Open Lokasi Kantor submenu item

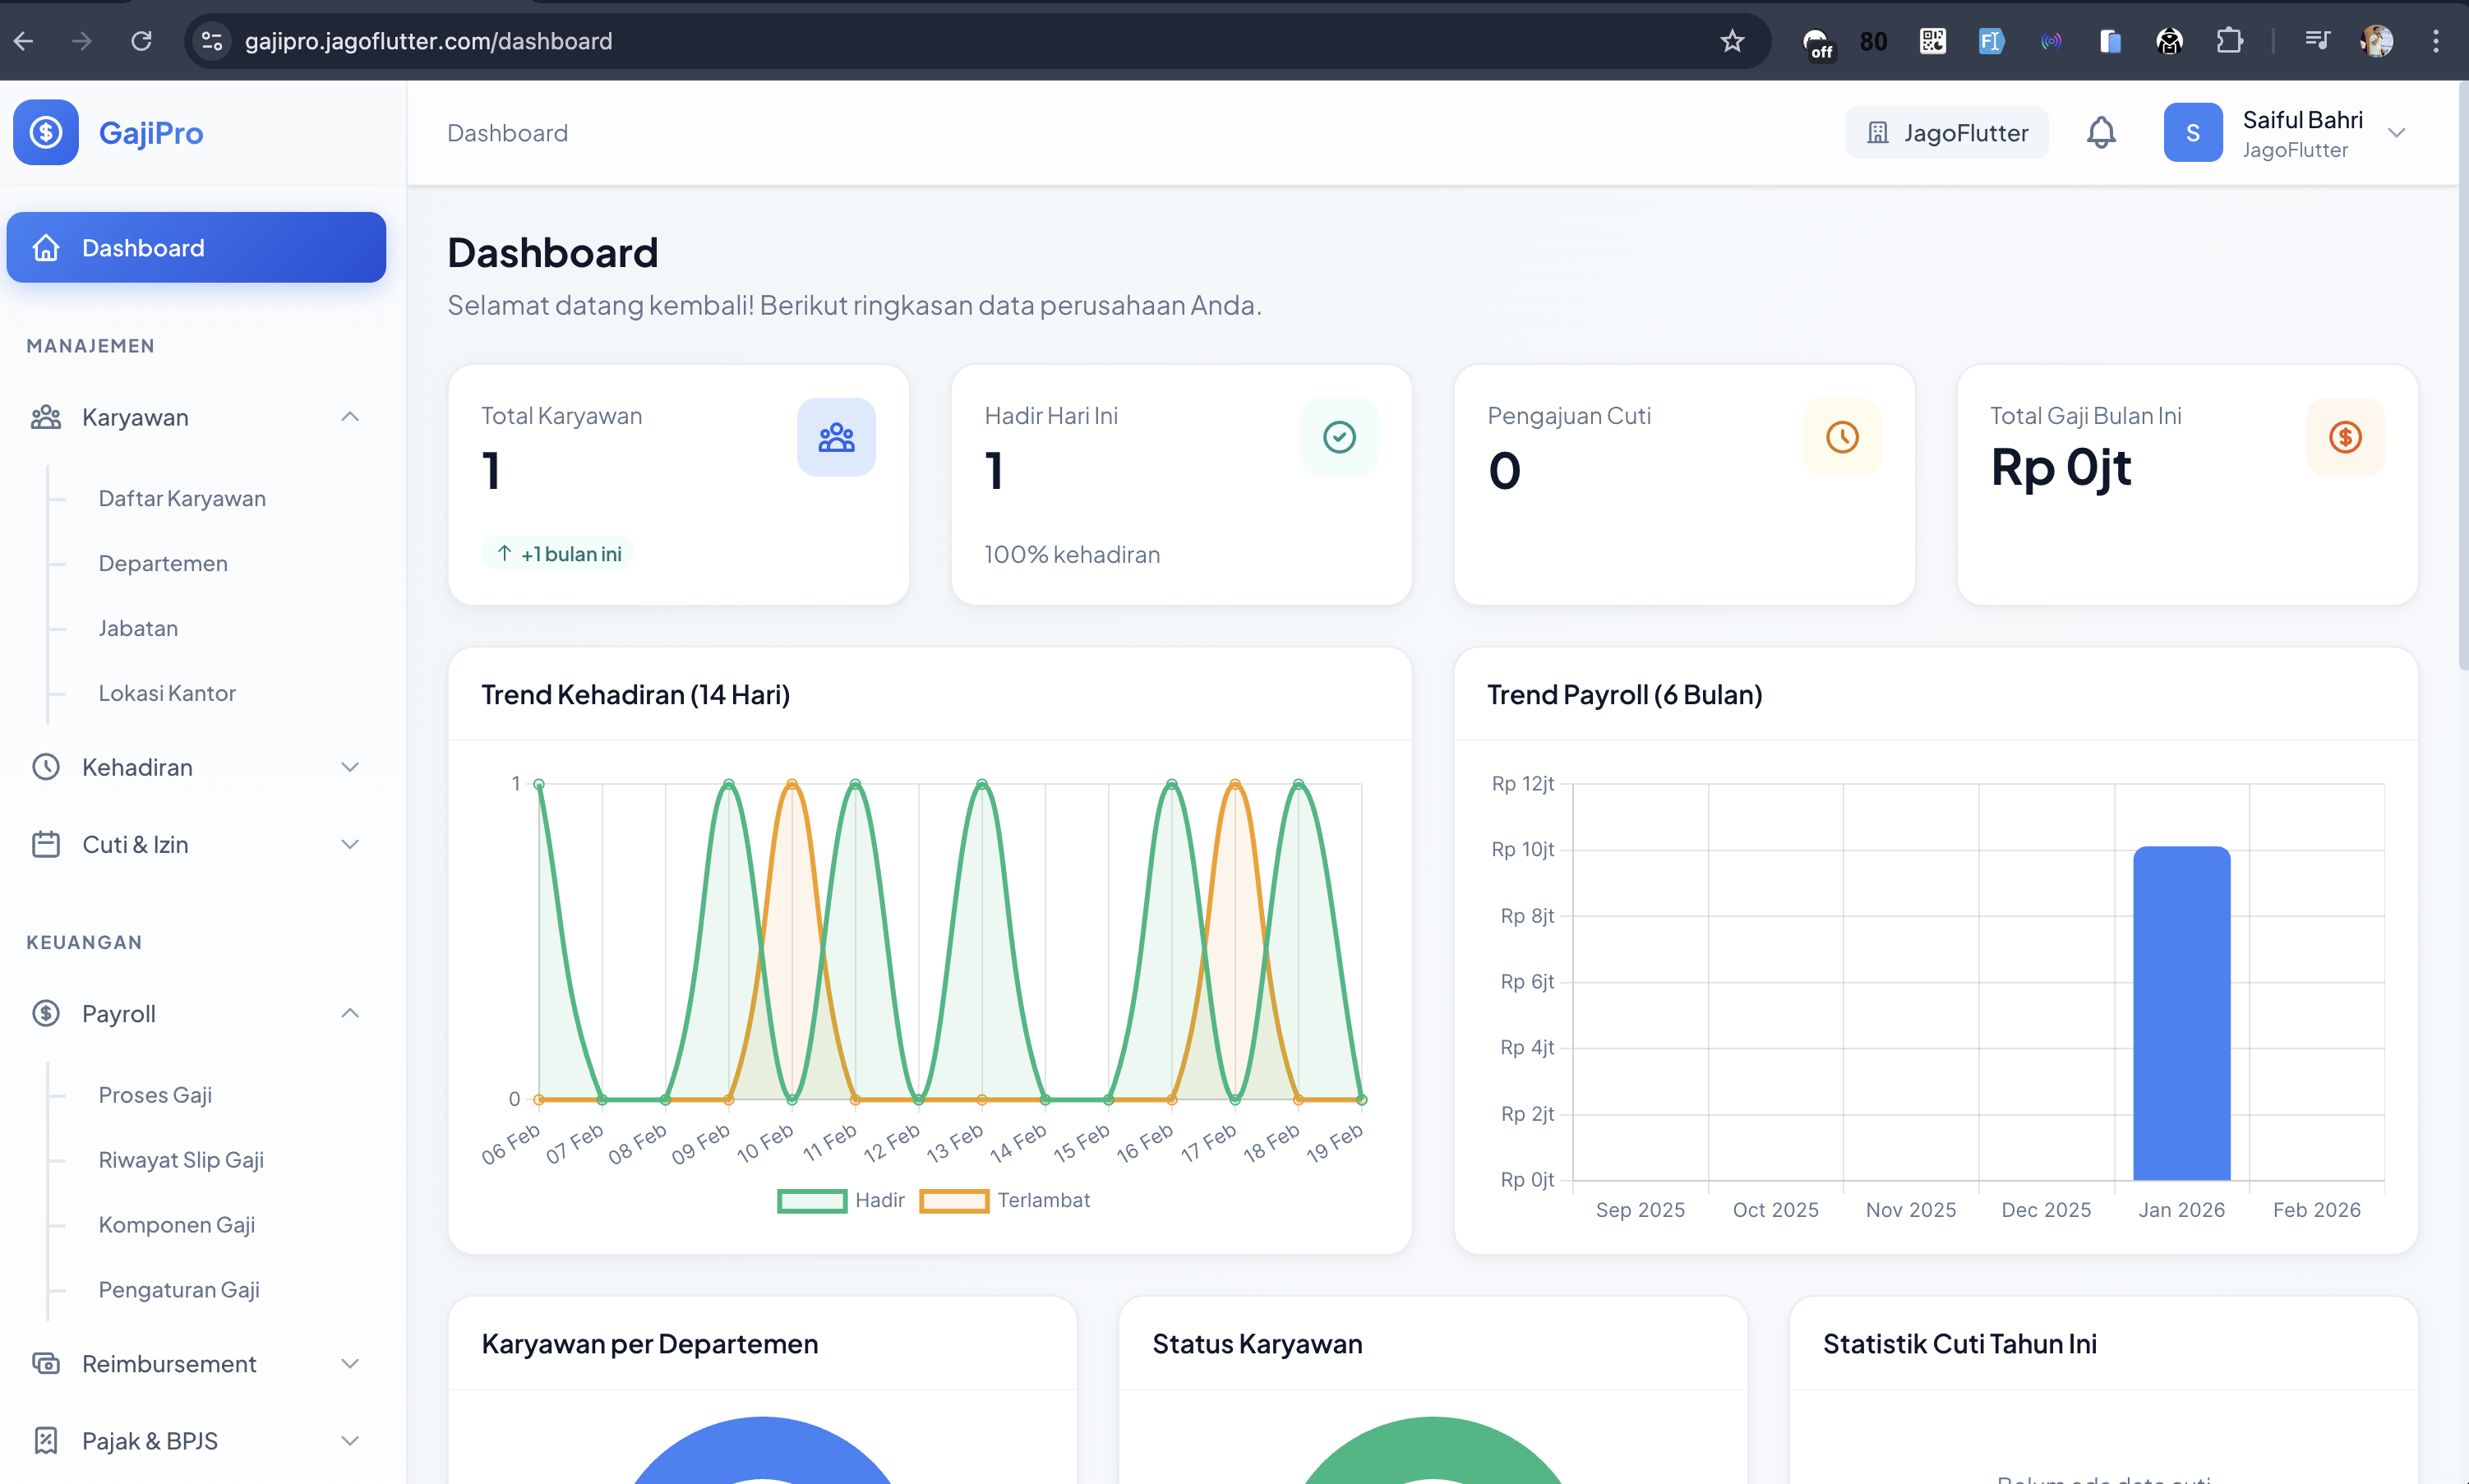click(167, 693)
